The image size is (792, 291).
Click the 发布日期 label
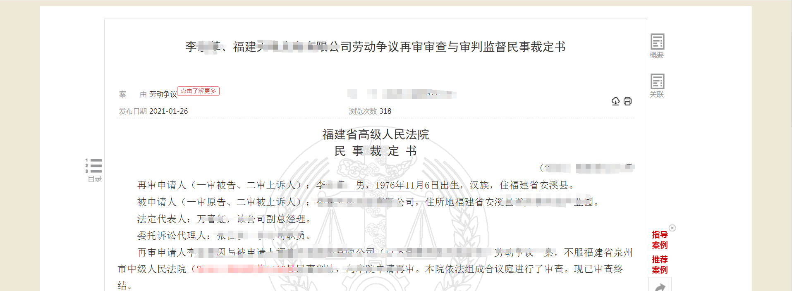click(133, 111)
